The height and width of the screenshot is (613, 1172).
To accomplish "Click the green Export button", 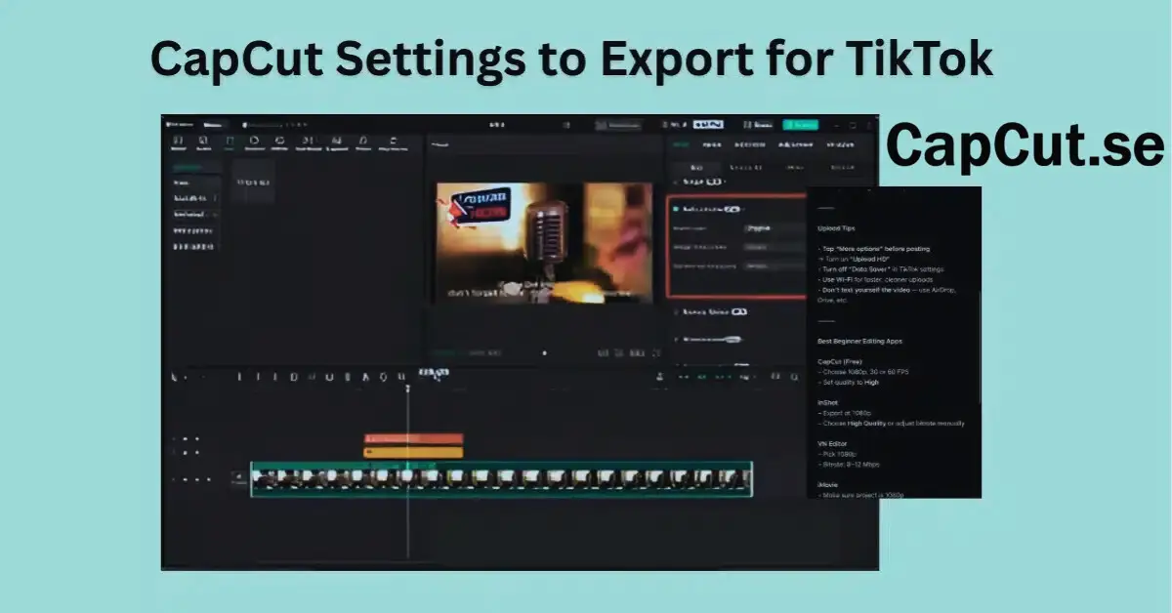I will pos(801,125).
